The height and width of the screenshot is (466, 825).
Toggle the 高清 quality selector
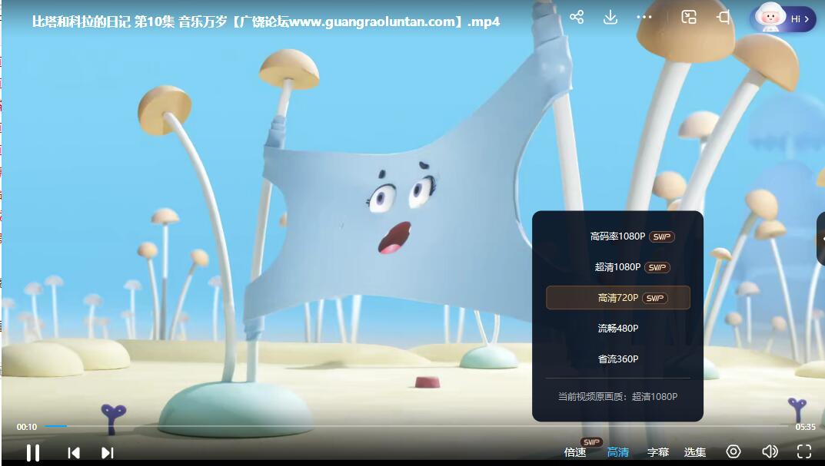[618, 452]
